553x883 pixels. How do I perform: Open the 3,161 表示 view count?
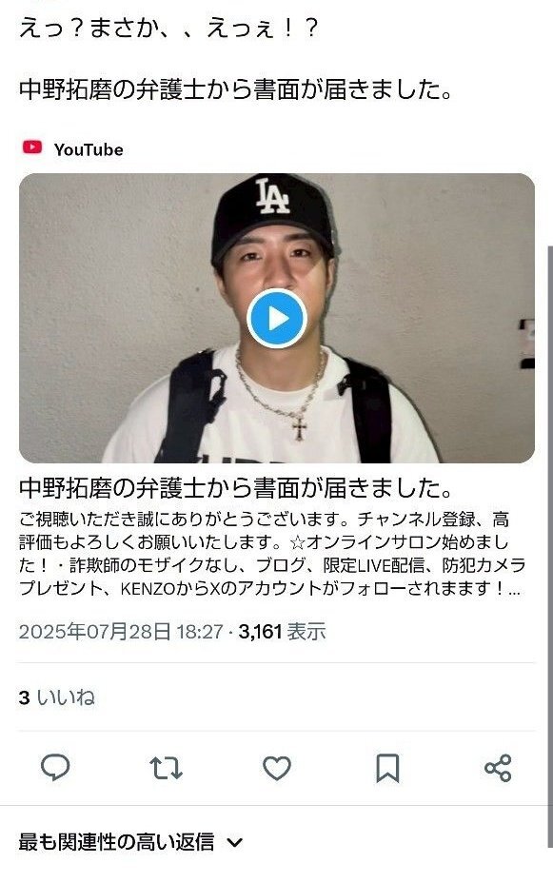point(282,631)
